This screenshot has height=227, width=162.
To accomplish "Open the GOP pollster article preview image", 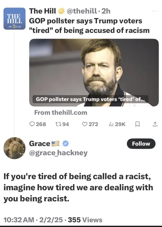I will [x=94, y=73].
